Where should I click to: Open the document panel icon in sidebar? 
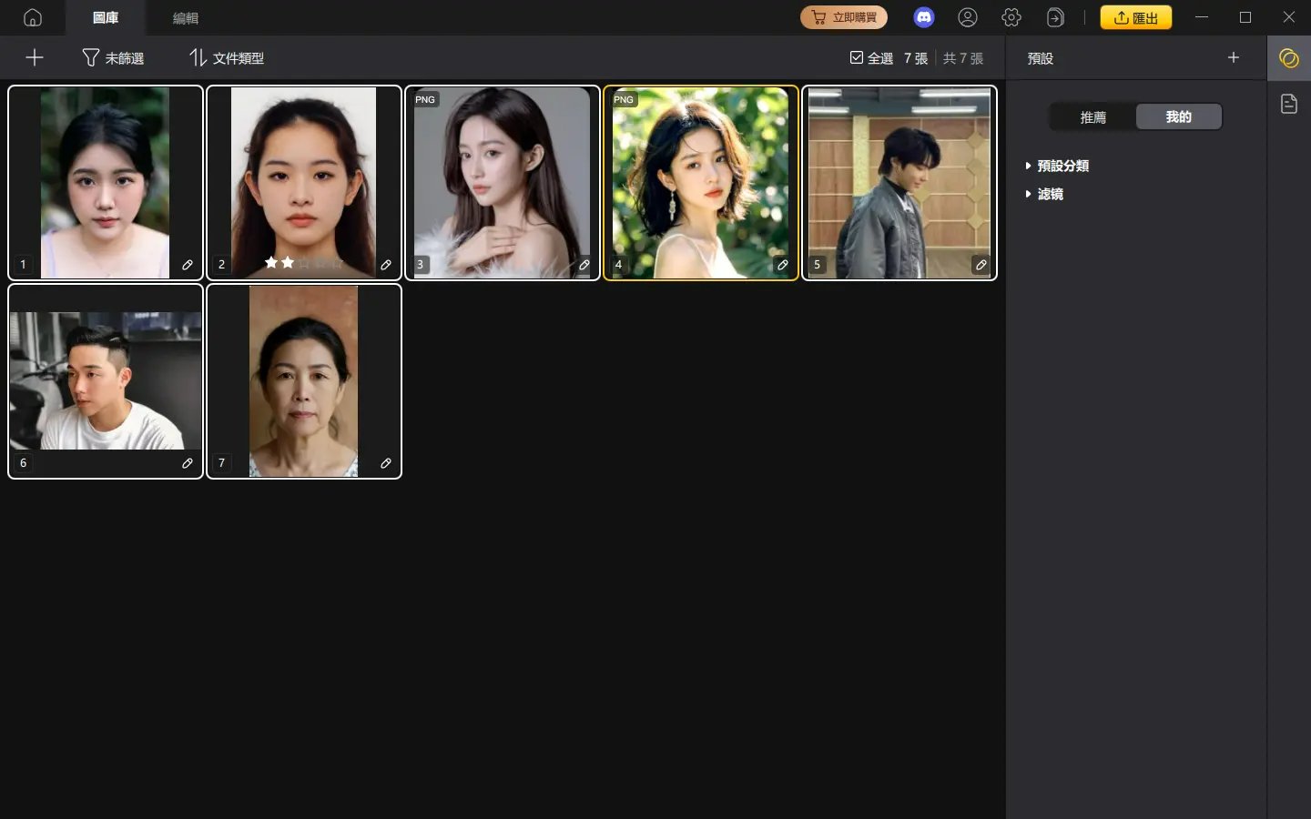coord(1288,104)
